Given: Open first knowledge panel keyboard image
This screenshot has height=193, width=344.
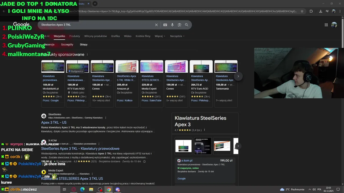Looking at the screenshot, I should point(184,146).
